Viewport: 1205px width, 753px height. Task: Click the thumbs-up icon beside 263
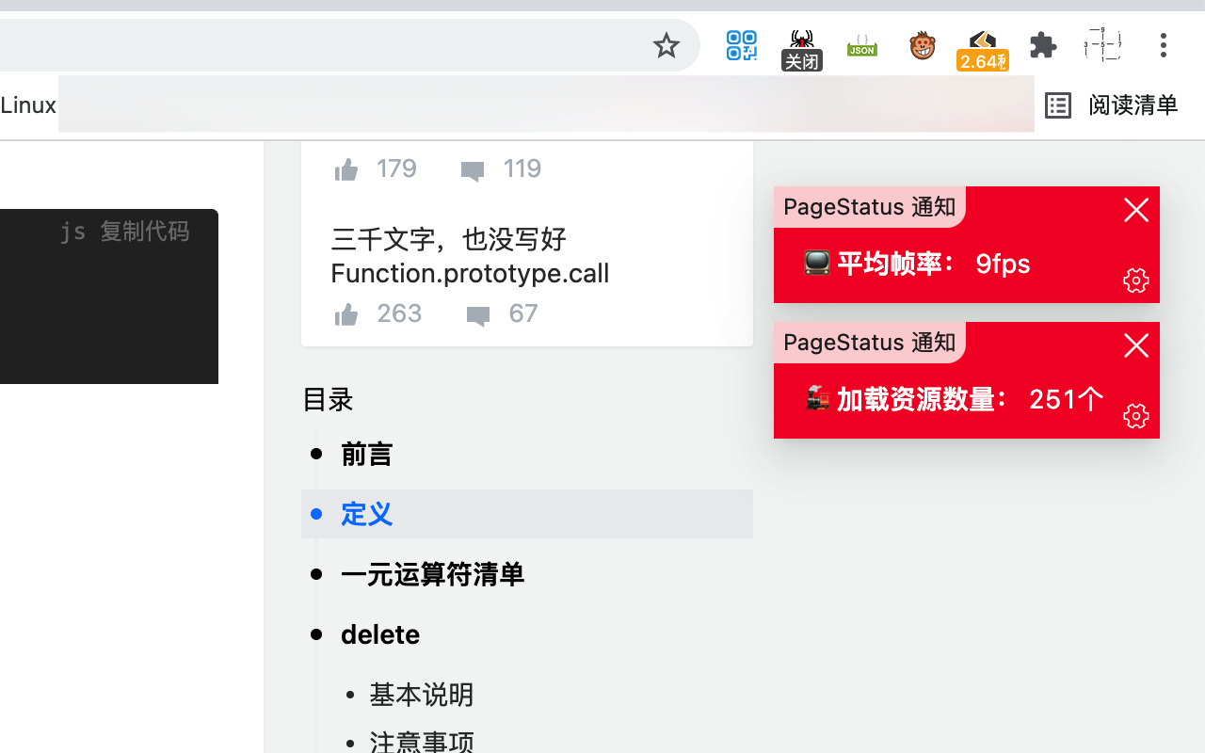point(346,314)
